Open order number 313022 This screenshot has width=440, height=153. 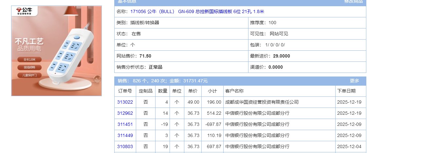pos(125,102)
